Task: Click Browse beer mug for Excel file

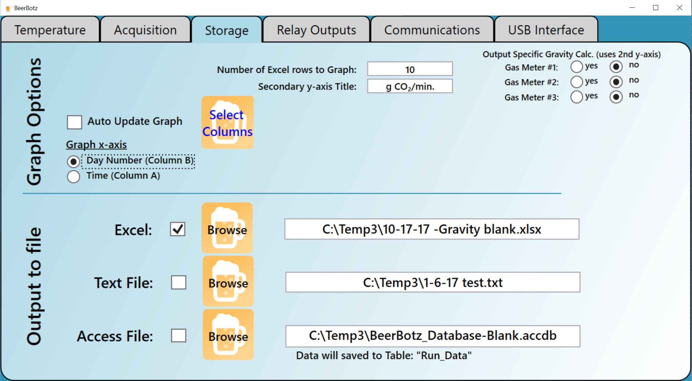Action: [x=227, y=228]
